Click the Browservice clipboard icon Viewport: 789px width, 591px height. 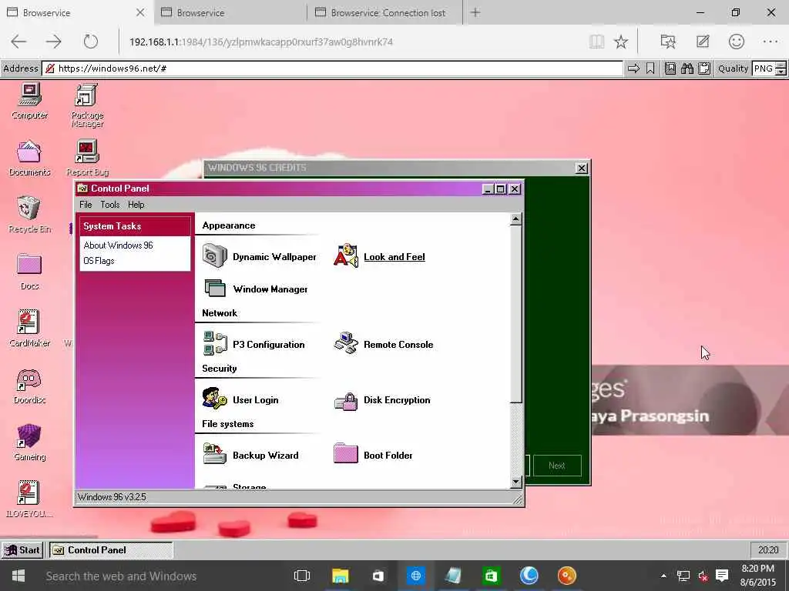coord(704,68)
